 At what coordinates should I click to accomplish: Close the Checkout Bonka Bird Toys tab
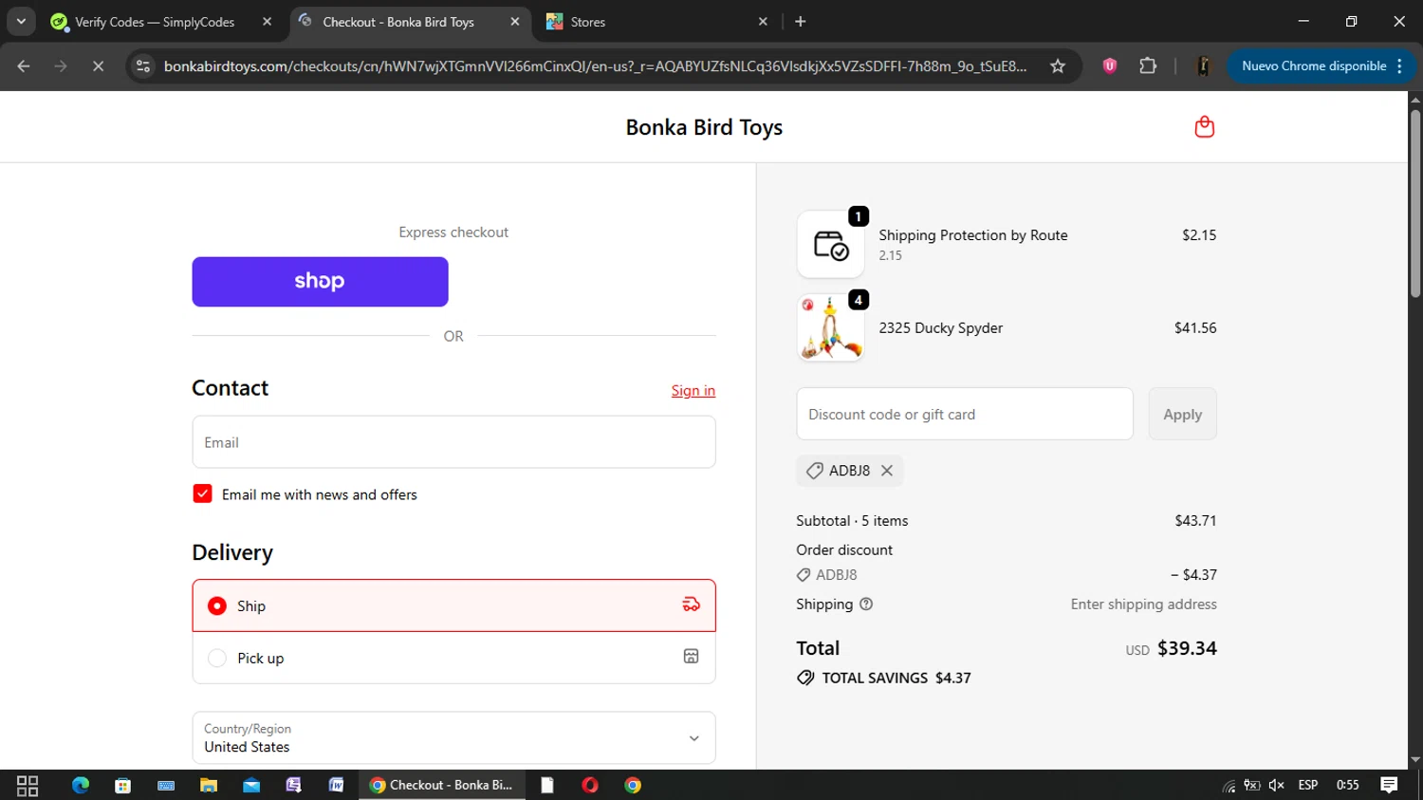(515, 22)
